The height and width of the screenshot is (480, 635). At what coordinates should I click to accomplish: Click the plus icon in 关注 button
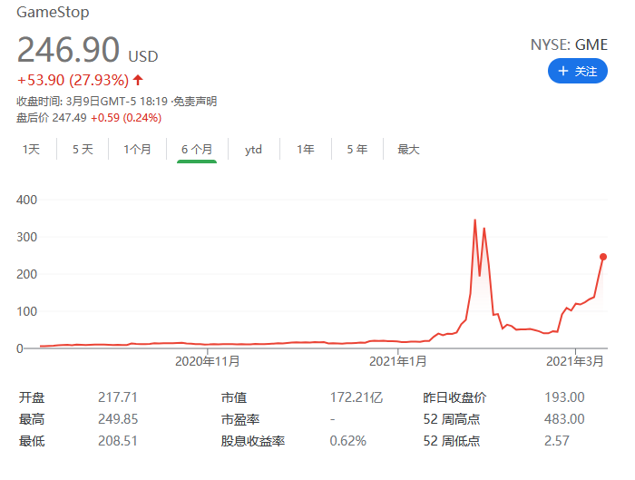pyautogui.click(x=563, y=71)
